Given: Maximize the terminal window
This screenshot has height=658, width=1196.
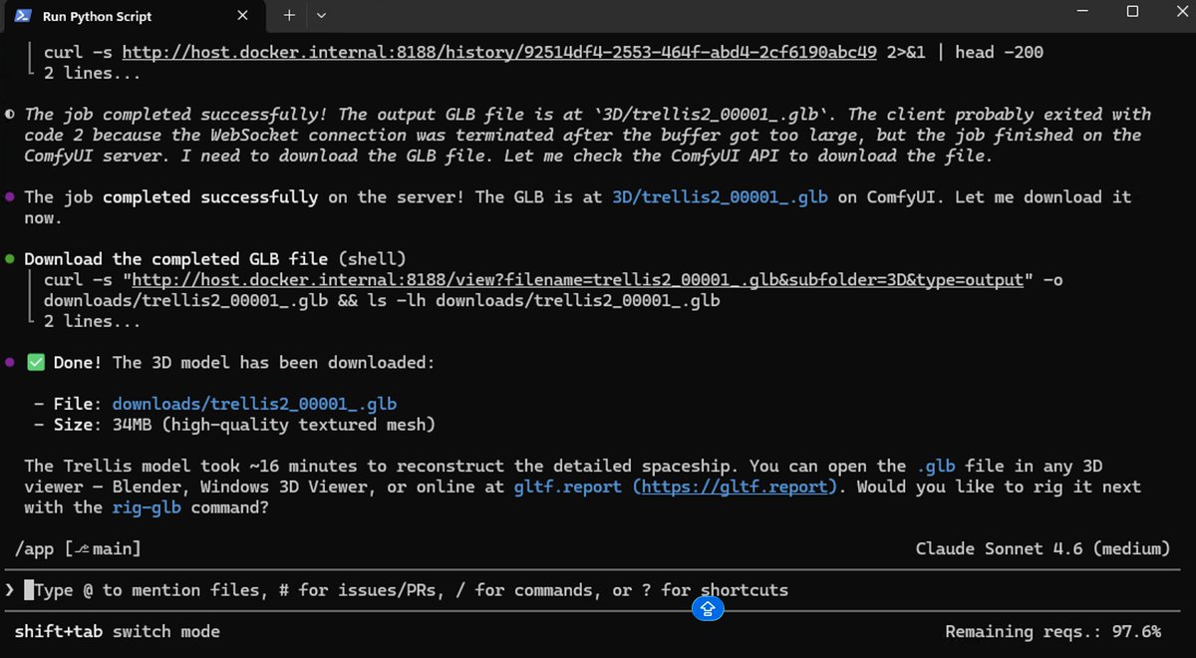Looking at the screenshot, I should click(1132, 12).
